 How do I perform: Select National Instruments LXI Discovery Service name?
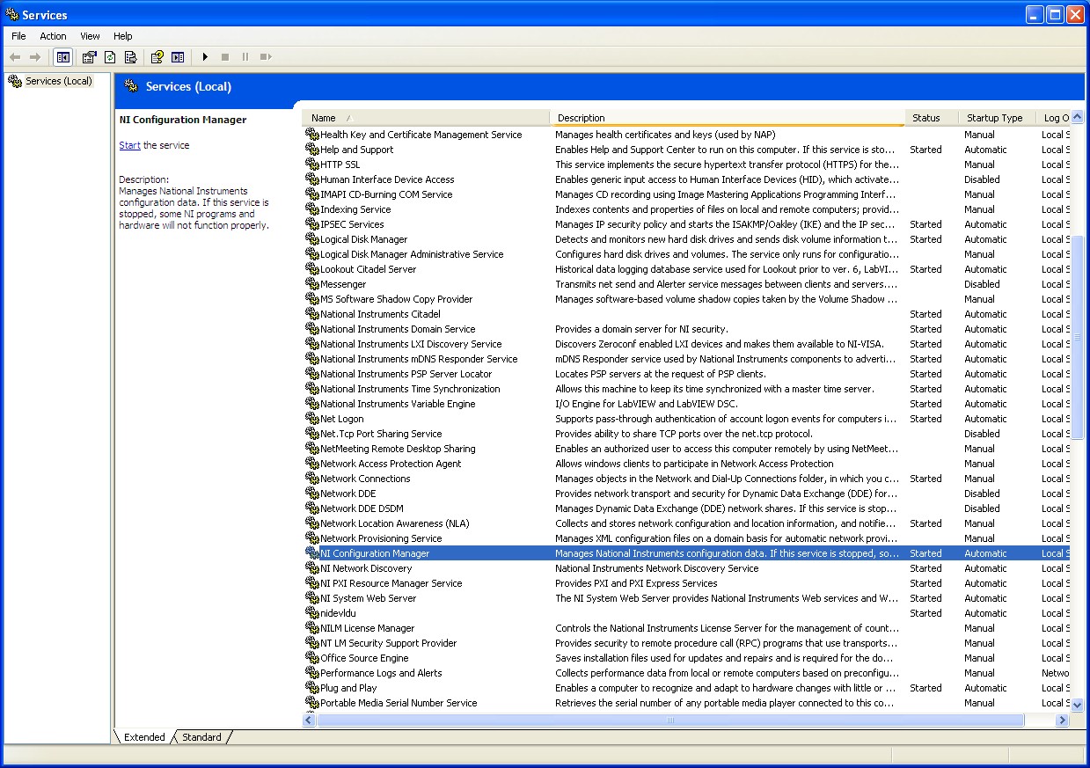(x=411, y=344)
